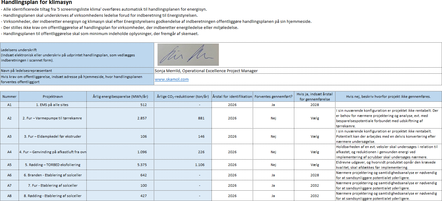Select CO2 reduction value 881

pos(183,118)
